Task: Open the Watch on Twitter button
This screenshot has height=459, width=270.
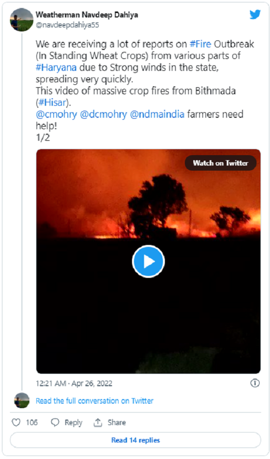Action: (221, 163)
